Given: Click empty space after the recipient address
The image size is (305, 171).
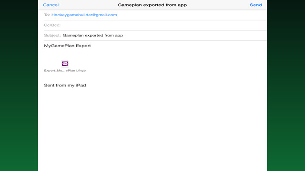Looking at the screenshot, I should [x=192, y=15].
